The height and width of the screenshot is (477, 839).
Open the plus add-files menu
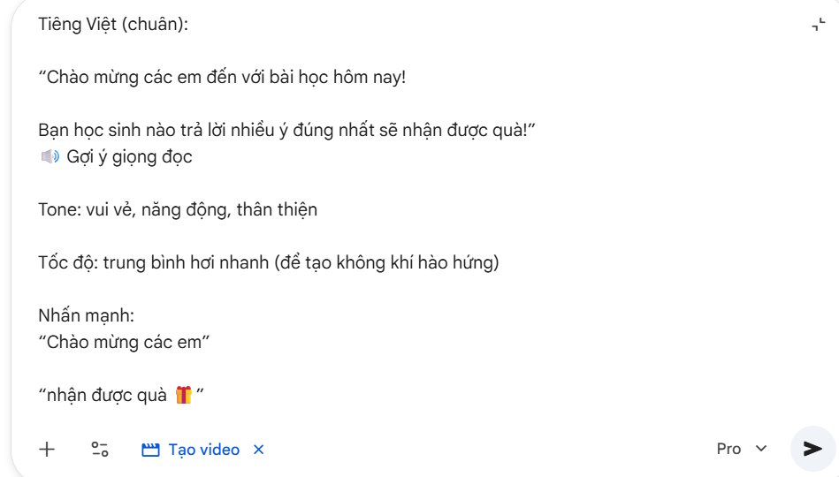click(47, 450)
